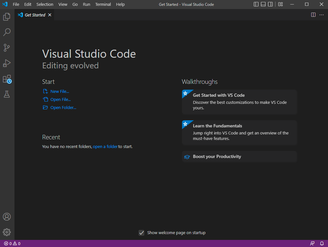Open the Selection menu
This screenshot has width=328, height=247.
pos(45,5)
